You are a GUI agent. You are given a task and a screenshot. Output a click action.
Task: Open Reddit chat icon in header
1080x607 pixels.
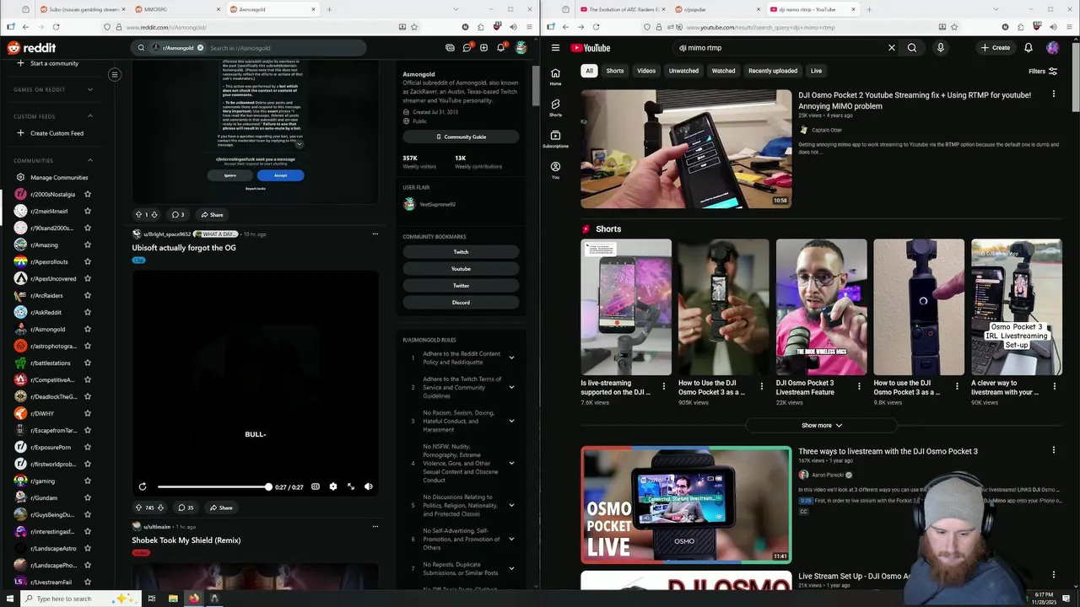point(467,48)
